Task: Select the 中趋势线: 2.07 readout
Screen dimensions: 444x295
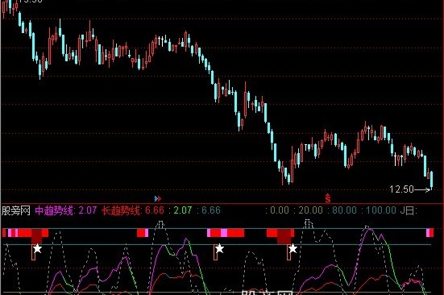Action: tap(66, 210)
